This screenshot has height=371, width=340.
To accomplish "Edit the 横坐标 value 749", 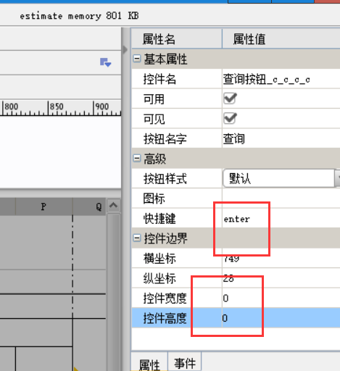I will point(281,258).
